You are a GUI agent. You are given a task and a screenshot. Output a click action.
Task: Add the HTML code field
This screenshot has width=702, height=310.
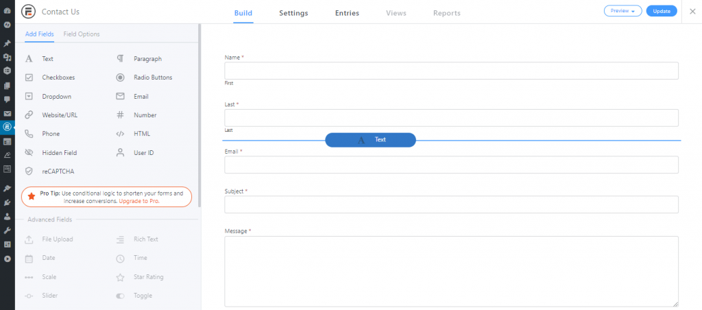(x=134, y=134)
